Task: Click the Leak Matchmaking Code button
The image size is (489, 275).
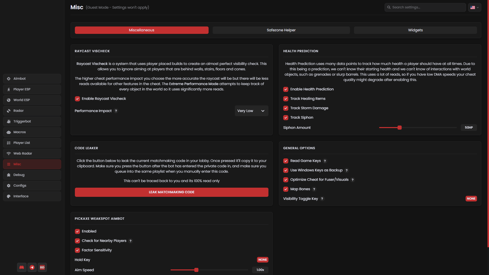Action: click(x=172, y=192)
